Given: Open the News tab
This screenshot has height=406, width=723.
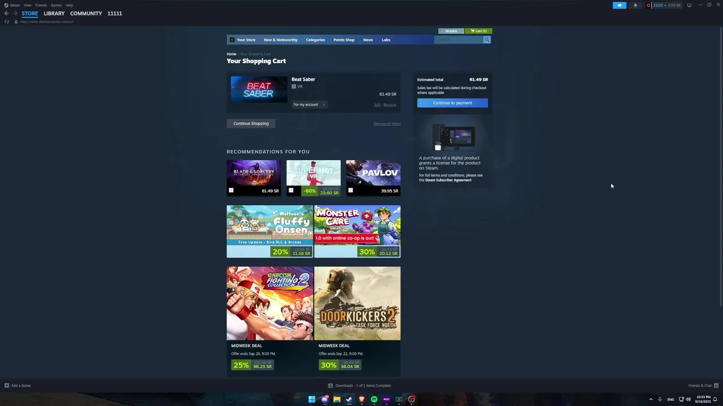Looking at the screenshot, I should pyautogui.click(x=368, y=39).
